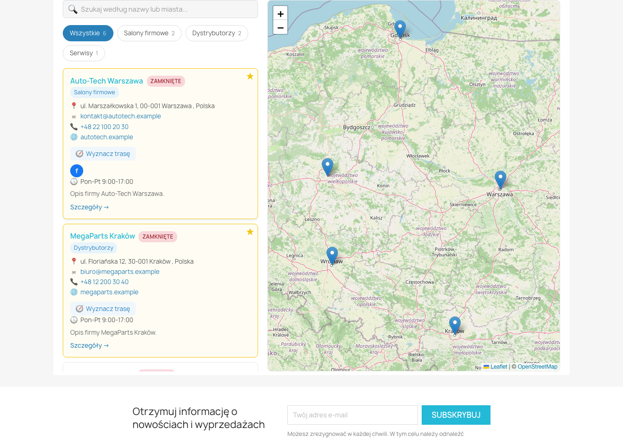Select the Gdańsk map marker
The width and height of the screenshot is (623, 441).
400,30
